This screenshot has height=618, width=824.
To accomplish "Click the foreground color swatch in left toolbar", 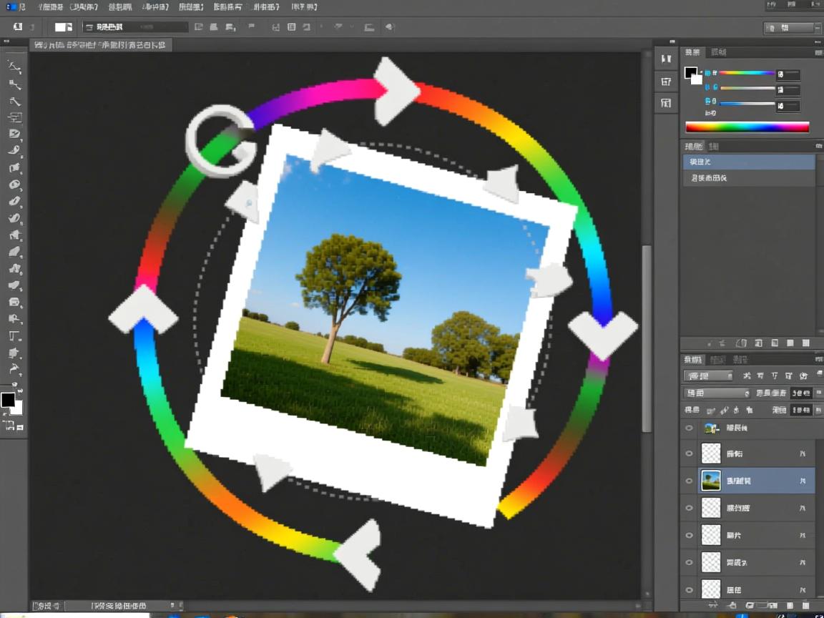I will [x=8, y=399].
